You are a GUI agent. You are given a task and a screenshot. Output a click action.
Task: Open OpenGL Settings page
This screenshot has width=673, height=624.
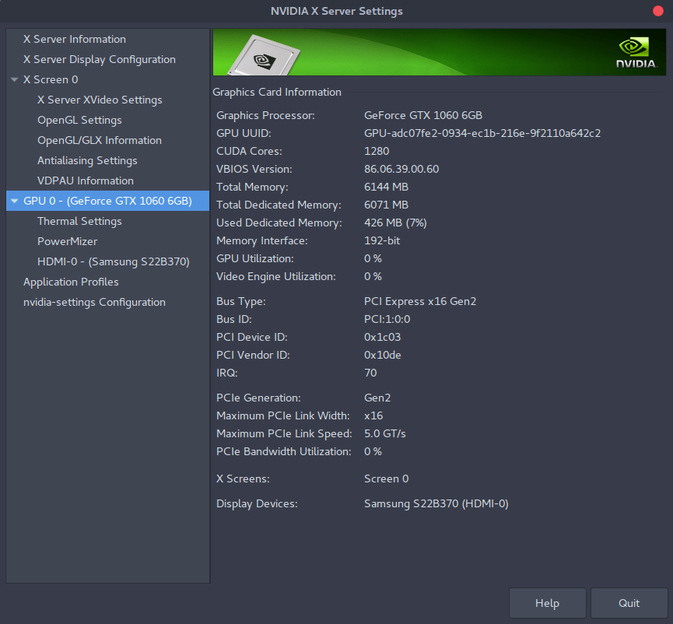[x=79, y=120]
